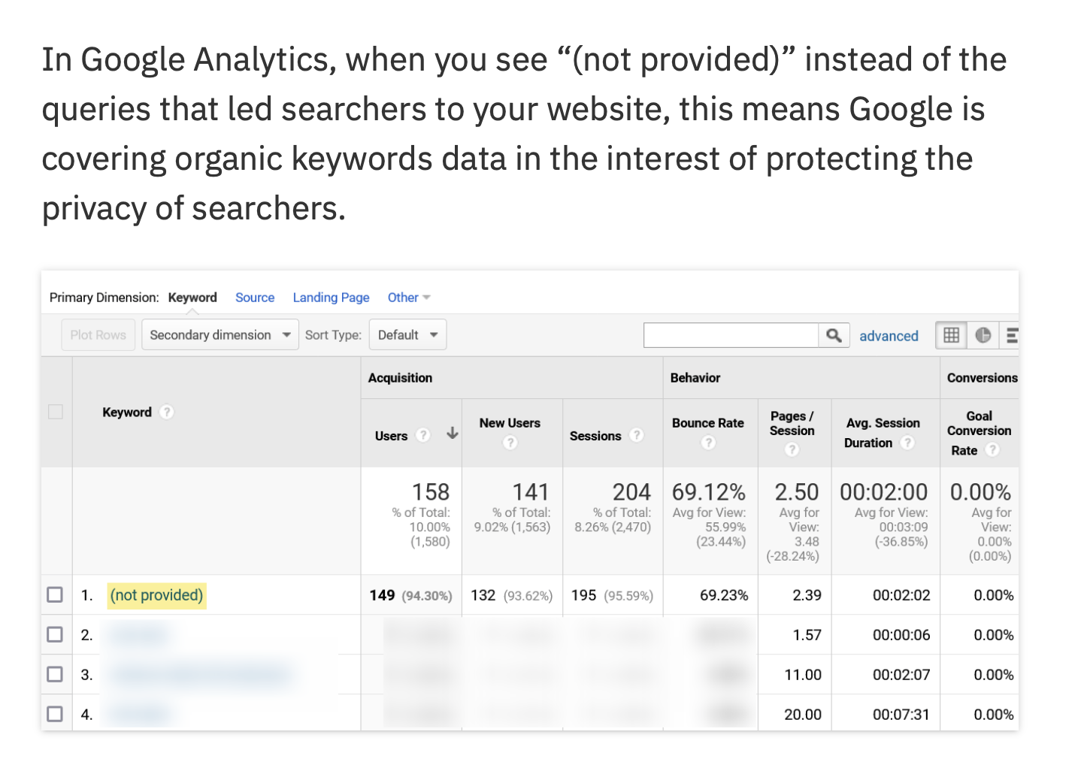Switch primary dimension to Source
The width and height of the screenshot is (1081, 759).
click(255, 298)
